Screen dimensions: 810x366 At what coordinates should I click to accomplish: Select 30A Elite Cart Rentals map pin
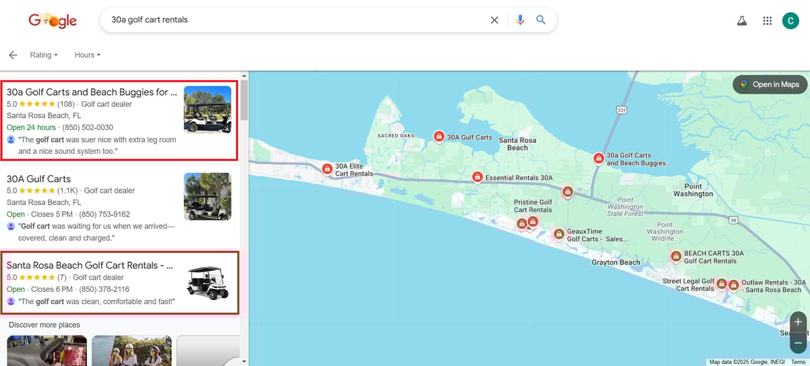(x=327, y=169)
